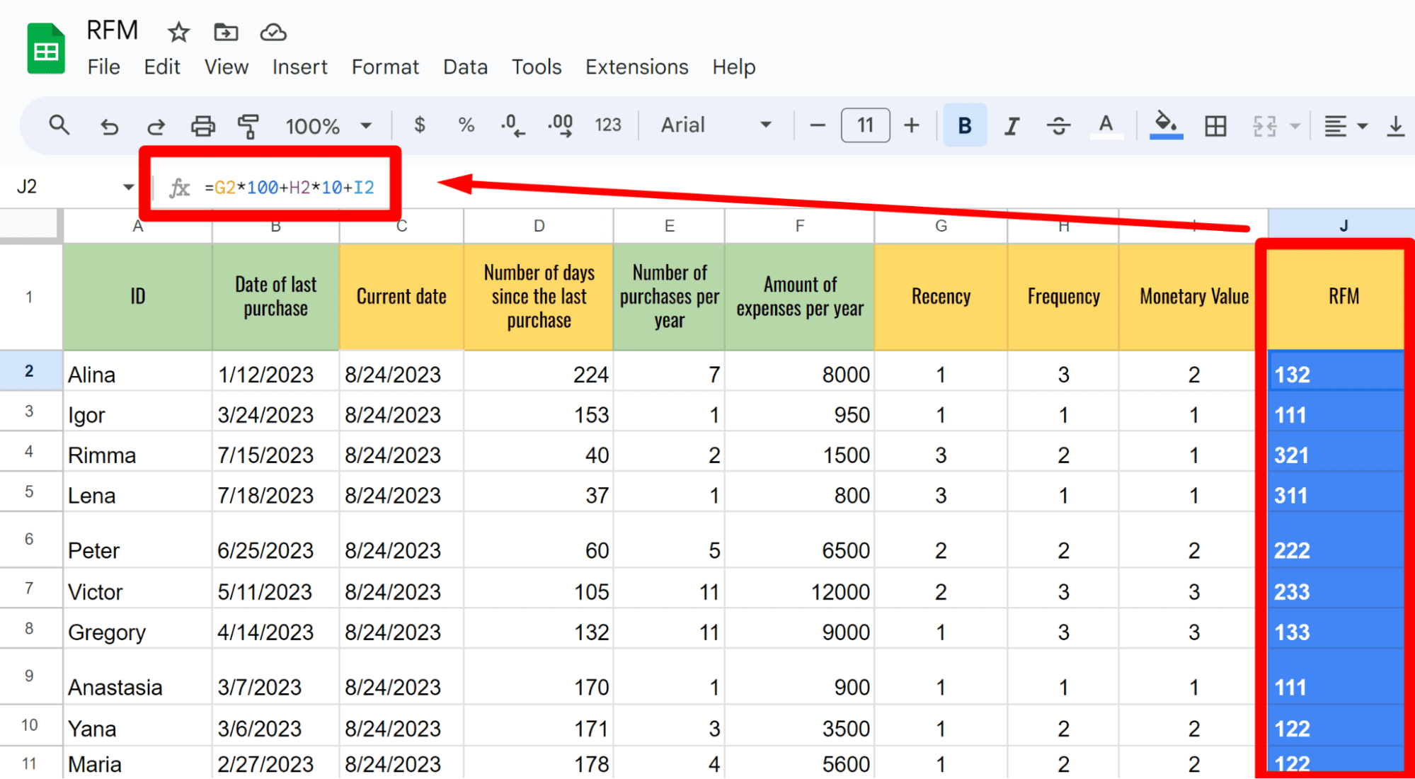Screen dimensions: 1415x779
Task: Enable italic formatting
Action: pyautogui.click(x=1012, y=125)
